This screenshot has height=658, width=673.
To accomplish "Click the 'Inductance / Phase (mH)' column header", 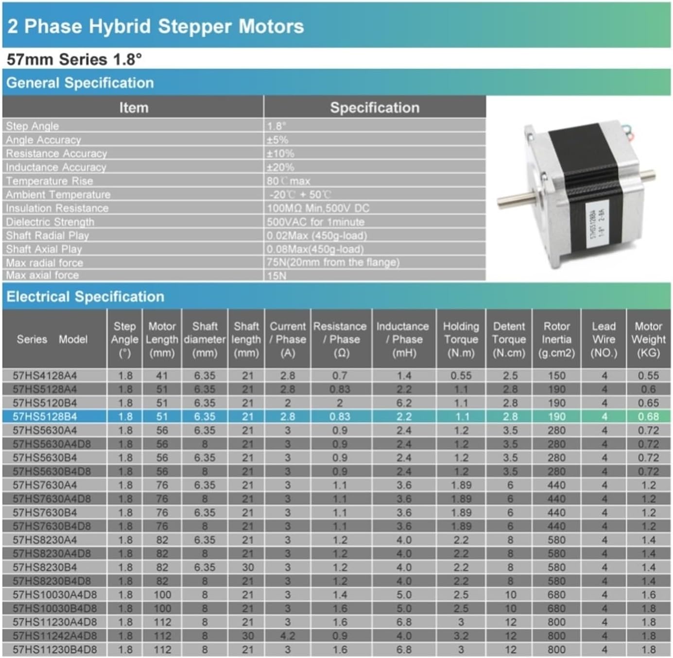I will pos(403,339).
